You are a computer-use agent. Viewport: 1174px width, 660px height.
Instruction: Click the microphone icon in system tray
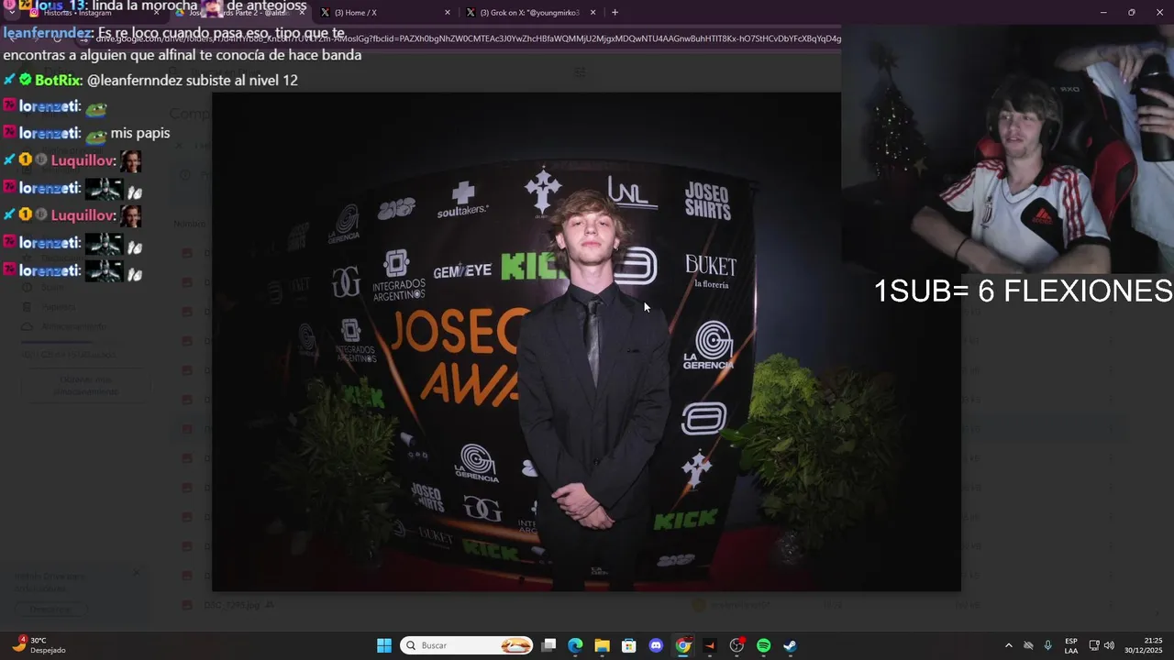(x=1047, y=645)
